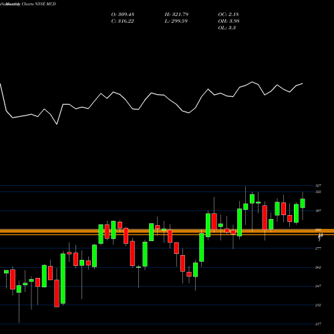Screen dimensions: 334x334
Task: Click the low value 'L: 299.59'
Action: click(176, 21)
